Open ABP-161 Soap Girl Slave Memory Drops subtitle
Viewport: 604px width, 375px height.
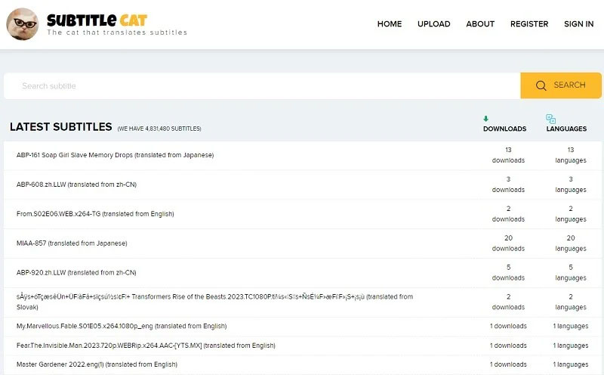(115, 155)
